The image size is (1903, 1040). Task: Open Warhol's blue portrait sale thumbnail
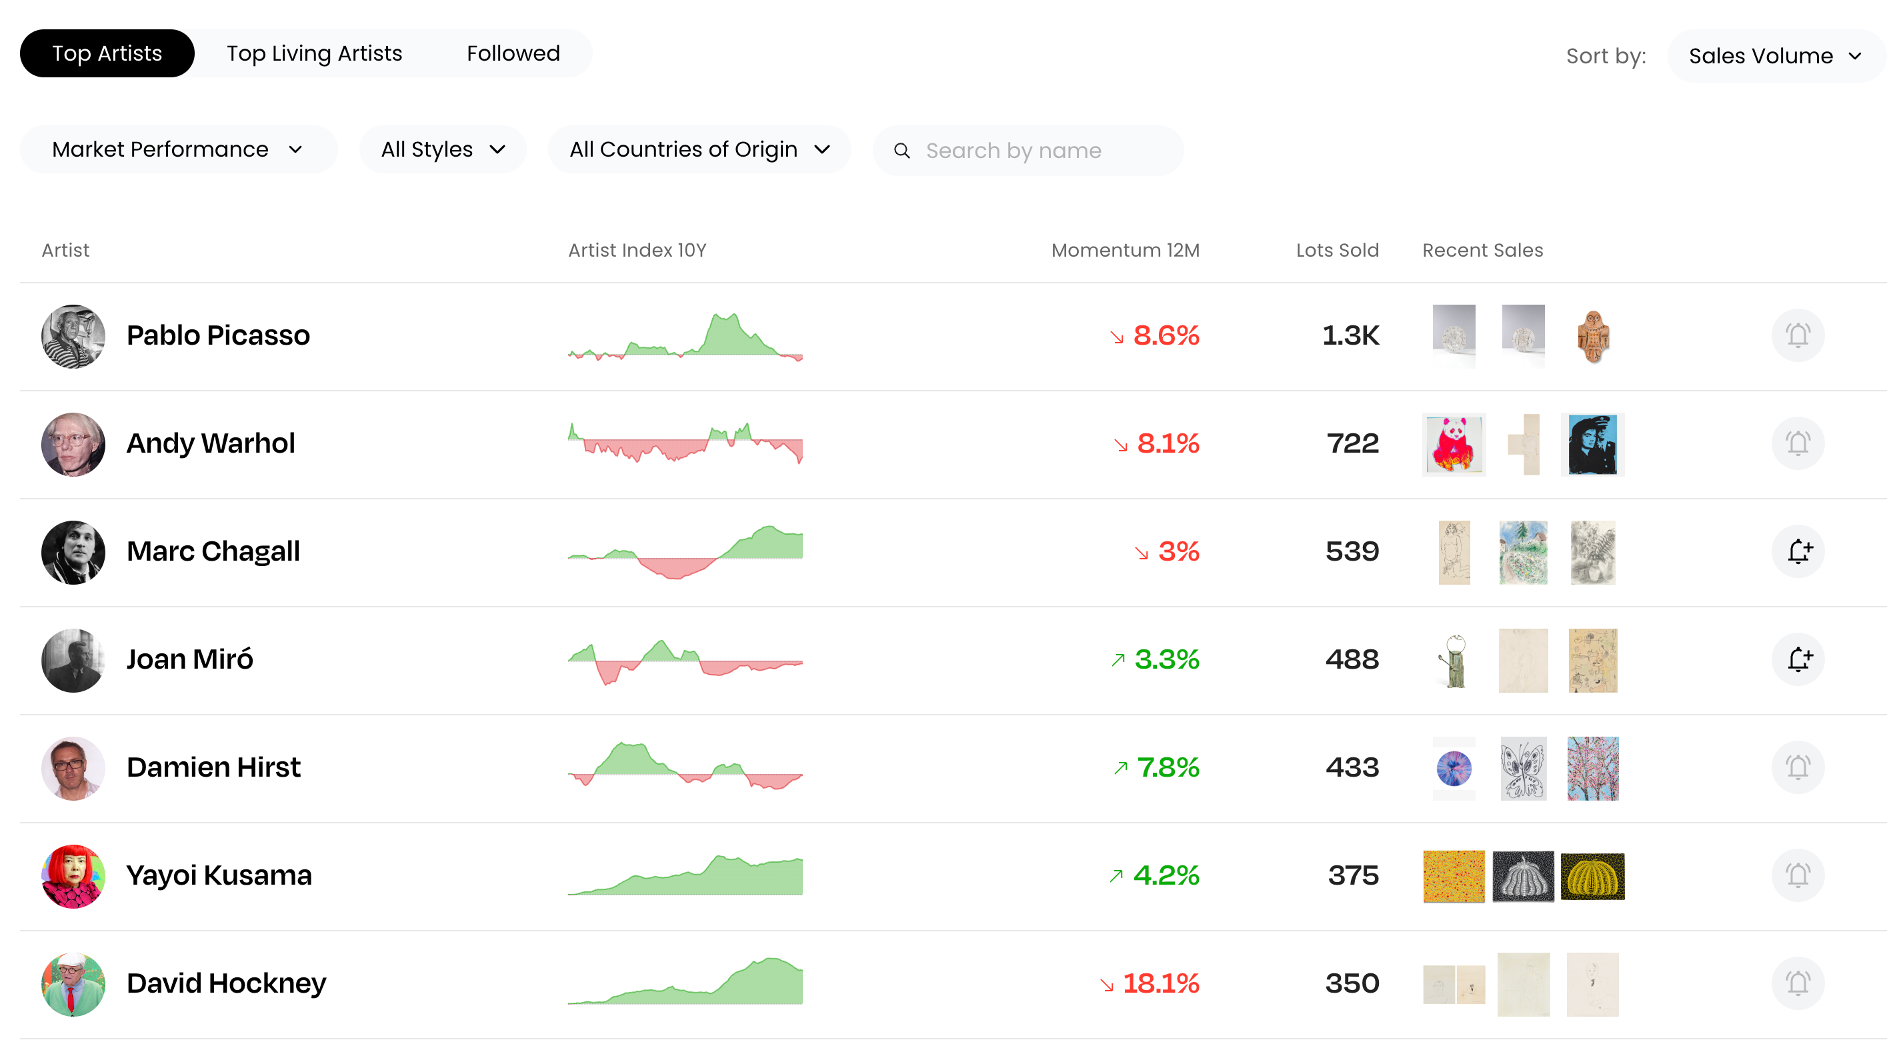tap(1592, 444)
